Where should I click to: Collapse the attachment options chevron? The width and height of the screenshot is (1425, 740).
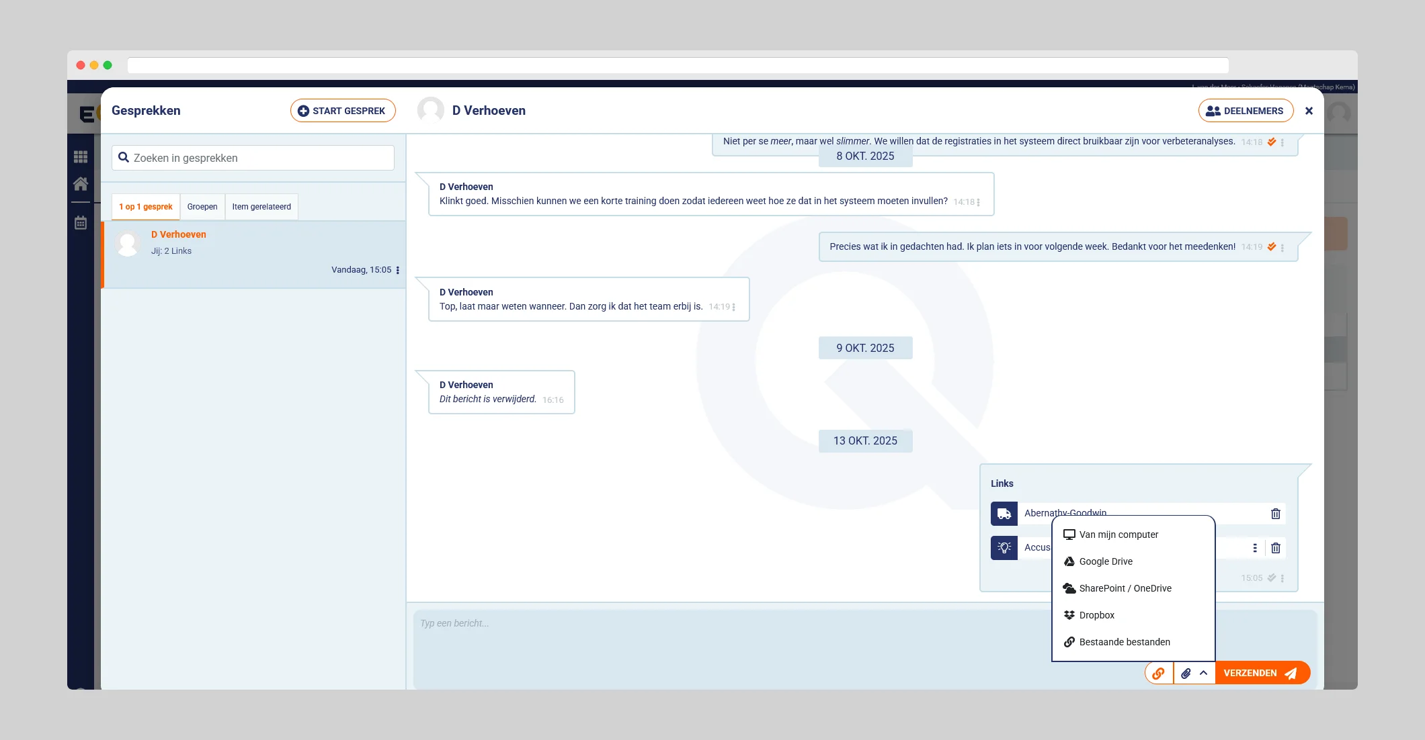[x=1203, y=673]
